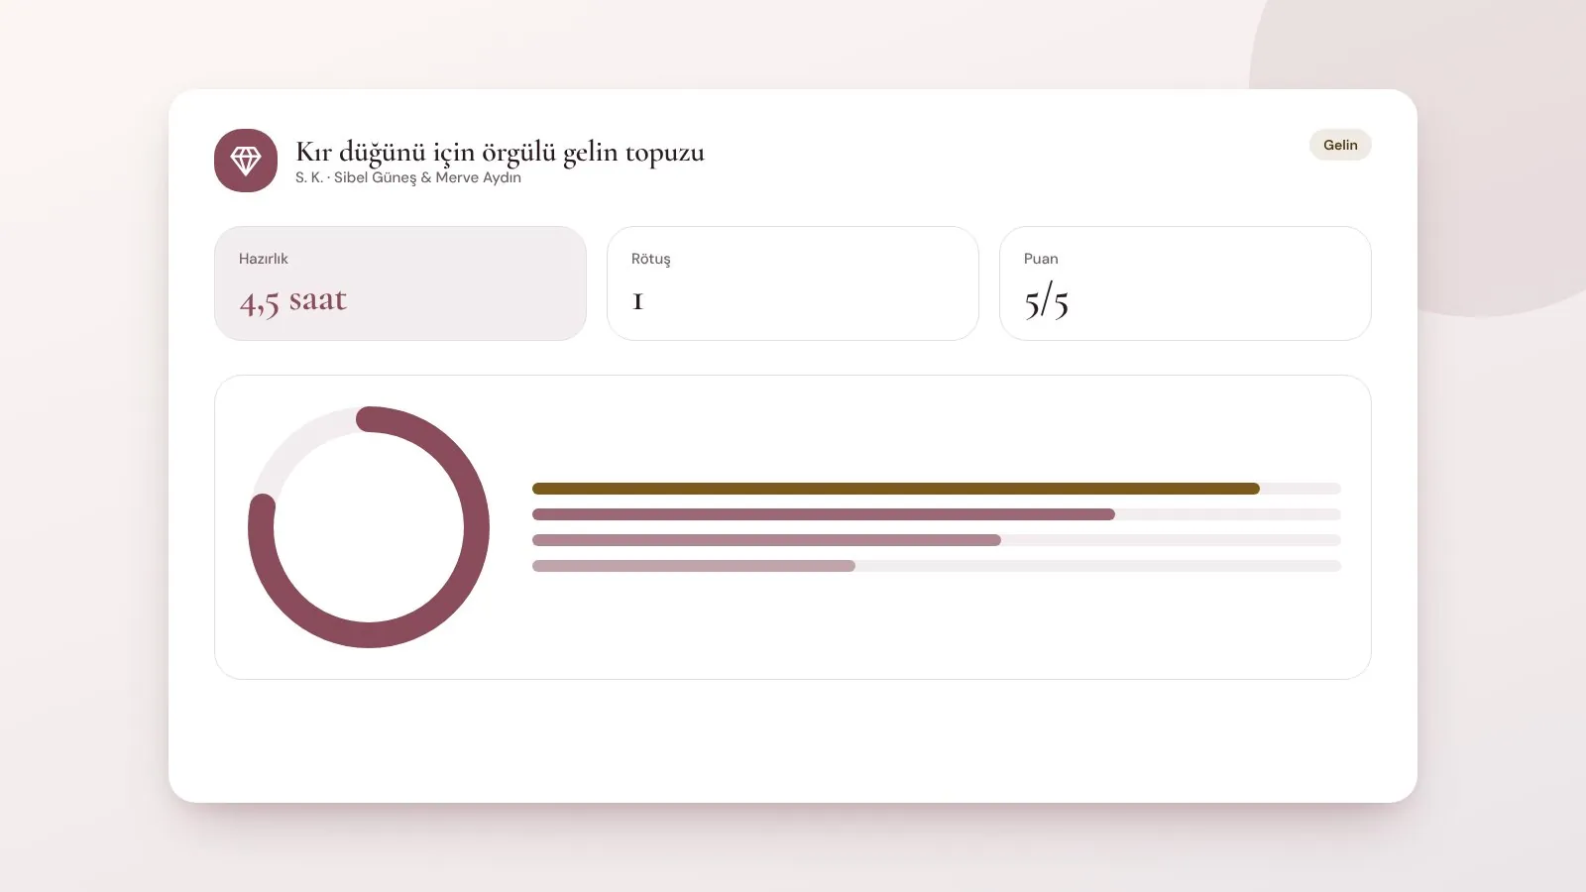Click the 5/5 score value

coord(1047,300)
